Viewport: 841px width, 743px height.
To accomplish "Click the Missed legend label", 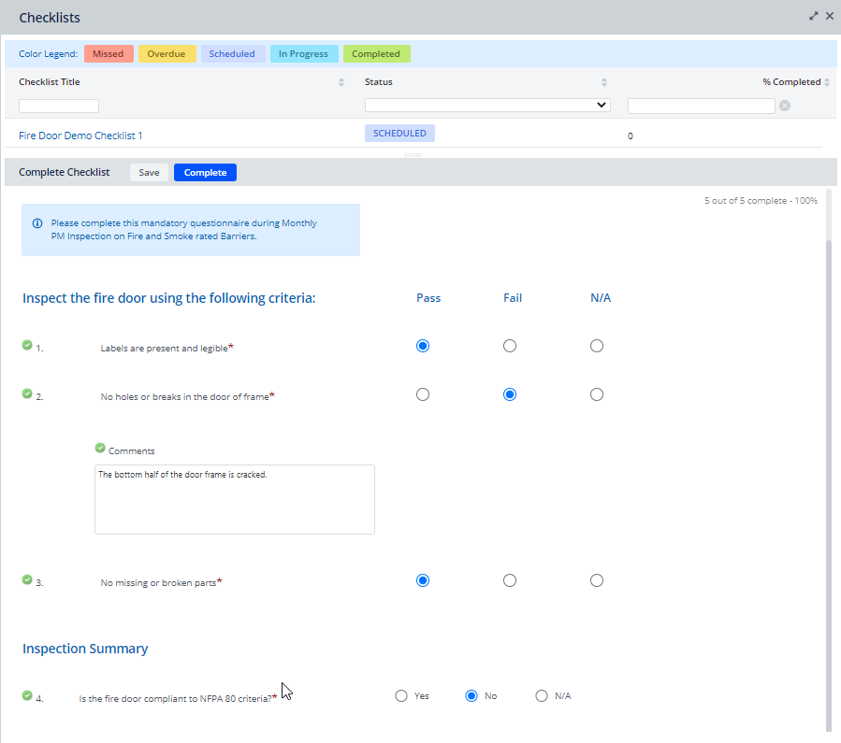I will pyautogui.click(x=109, y=53).
